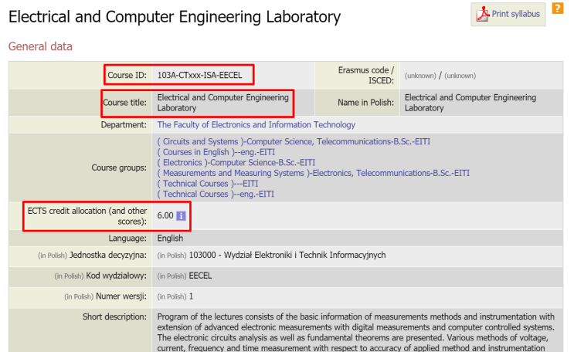This screenshot has height=352, width=574.
Task: Click the Print syllabus button
Action: [x=508, y=14]
